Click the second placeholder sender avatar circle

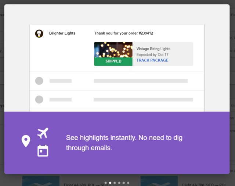[39, 99]
